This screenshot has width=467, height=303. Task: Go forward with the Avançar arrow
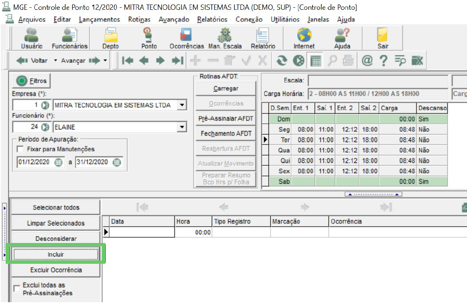(x=80, y=60)
